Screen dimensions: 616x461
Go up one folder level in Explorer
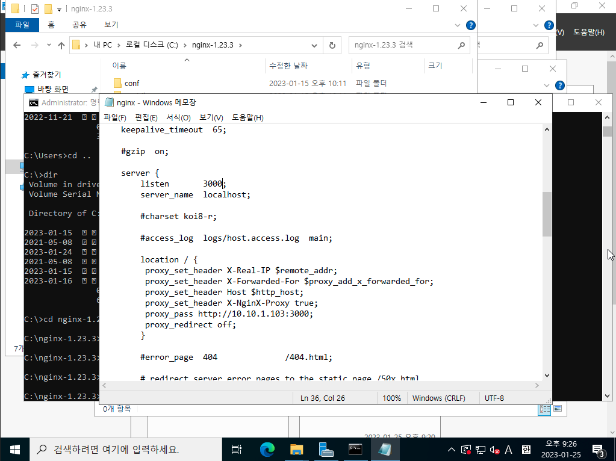point(61,45)
